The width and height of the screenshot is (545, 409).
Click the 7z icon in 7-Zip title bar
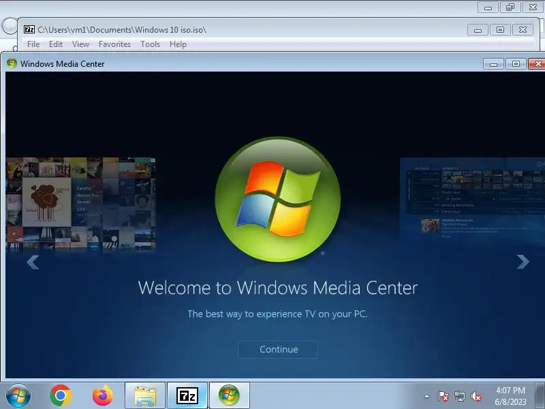[x=29, y=29]
